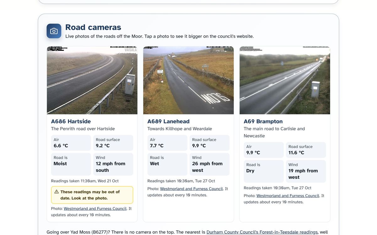Click the Road is Moist status
The width and height of the screenshot is (377, 235).
[x=71, y=164]
